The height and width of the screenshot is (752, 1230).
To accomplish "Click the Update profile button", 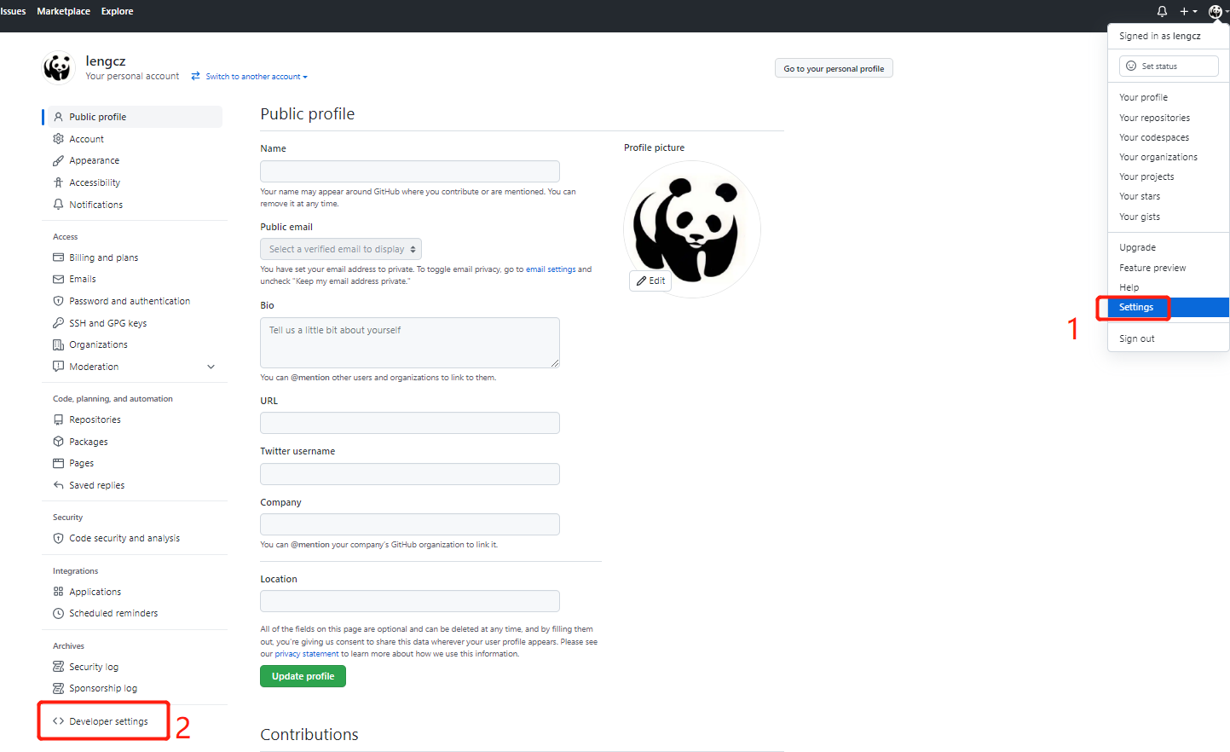I will (x=303, y=676).
